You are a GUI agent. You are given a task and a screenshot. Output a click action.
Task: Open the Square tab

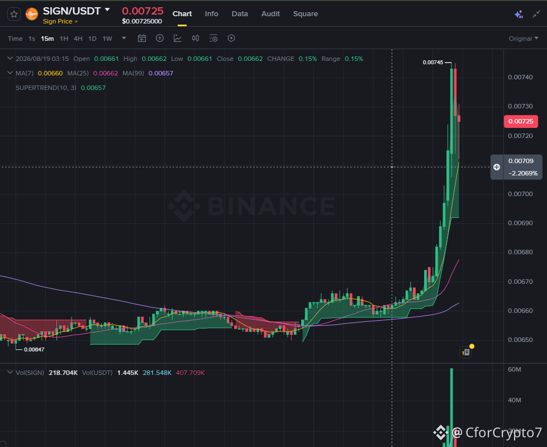coord(305,13)
